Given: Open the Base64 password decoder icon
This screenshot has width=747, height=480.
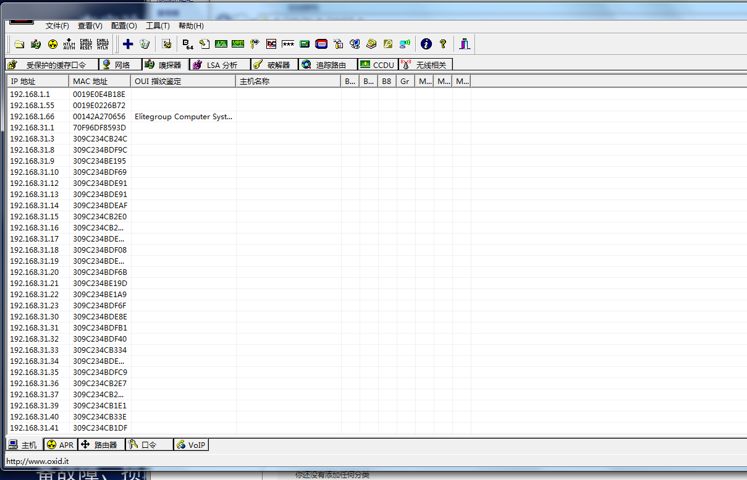Looking at the screenshot, I should (x=188, y=44).
